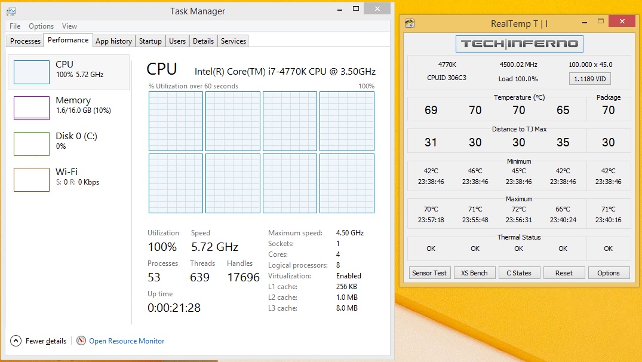Click the Resource Monitor icon

(x=81, y=340)
